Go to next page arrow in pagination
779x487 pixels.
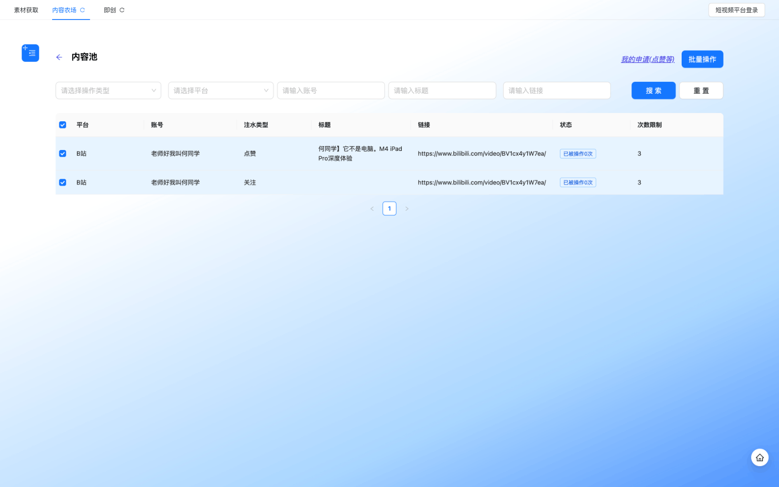click(407, 208)
